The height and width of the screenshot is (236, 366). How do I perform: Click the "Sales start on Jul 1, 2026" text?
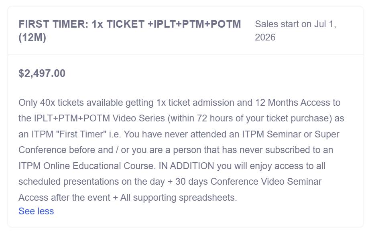(295, 30)
